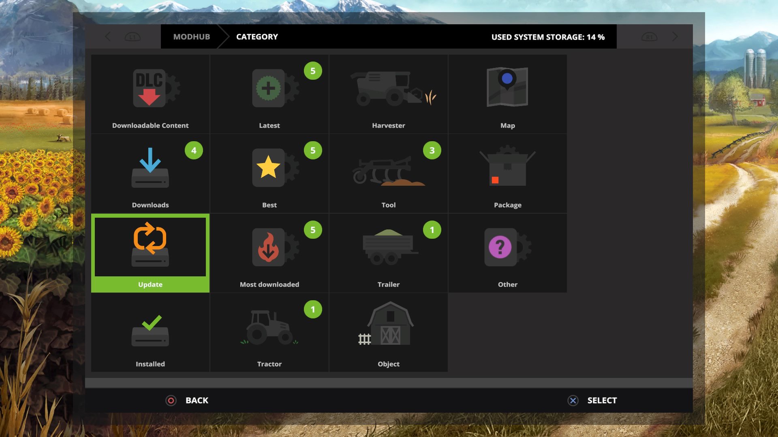The width and height of the screenshot is (778, 437).
Task: Open the Trailer category
Action: pos(388,248)
